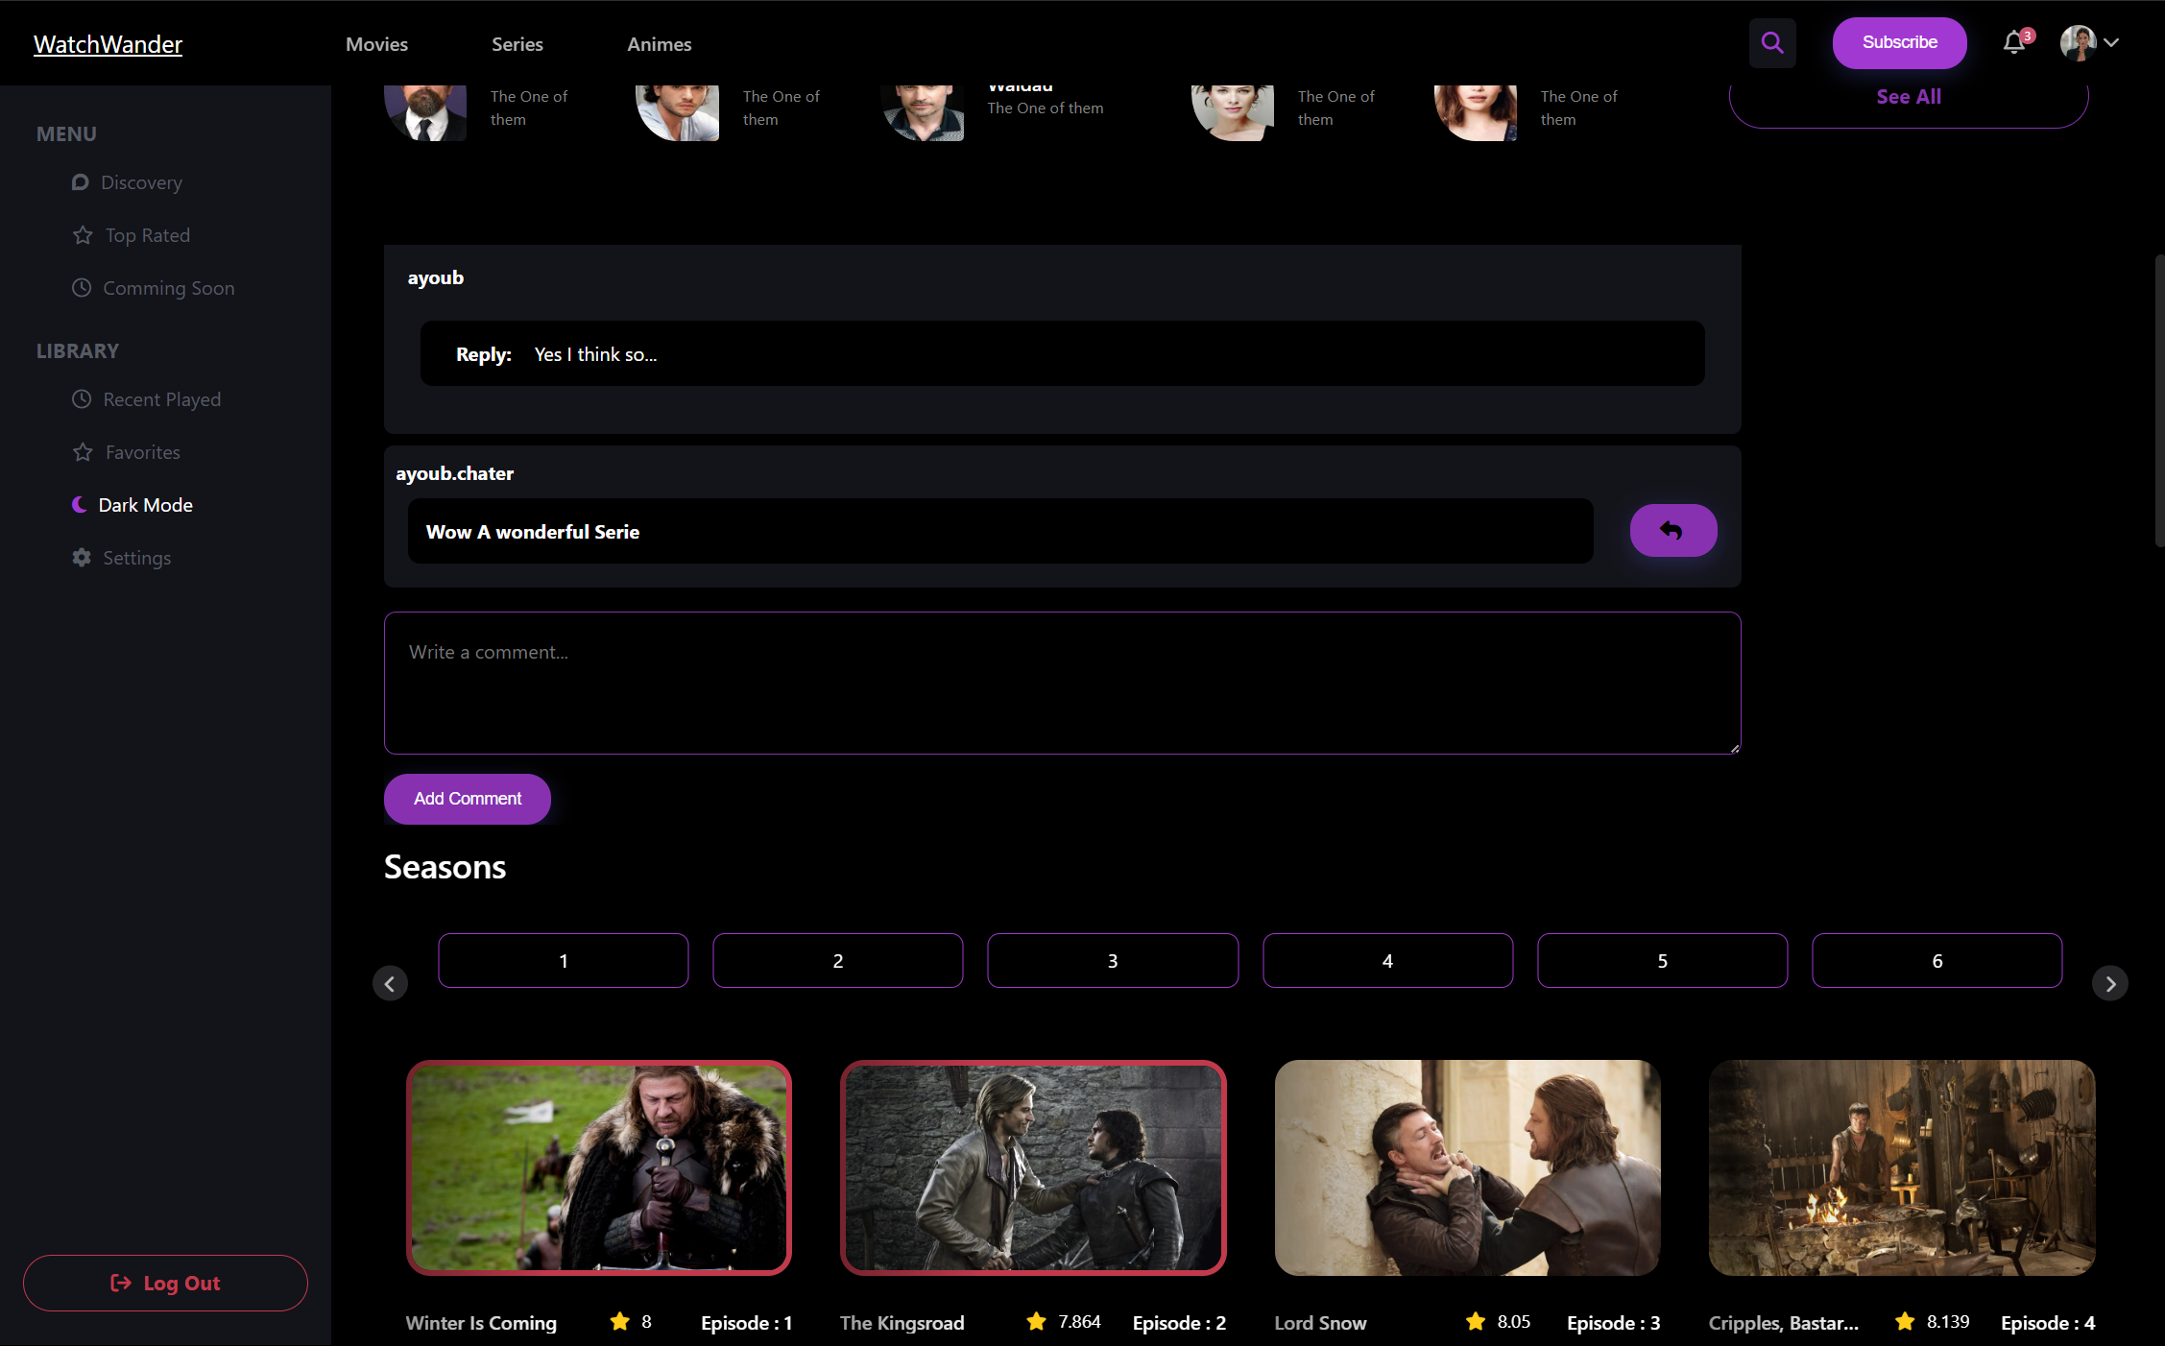Click the Winter Is Coming title
2165x1346 pixels.
481,1323
